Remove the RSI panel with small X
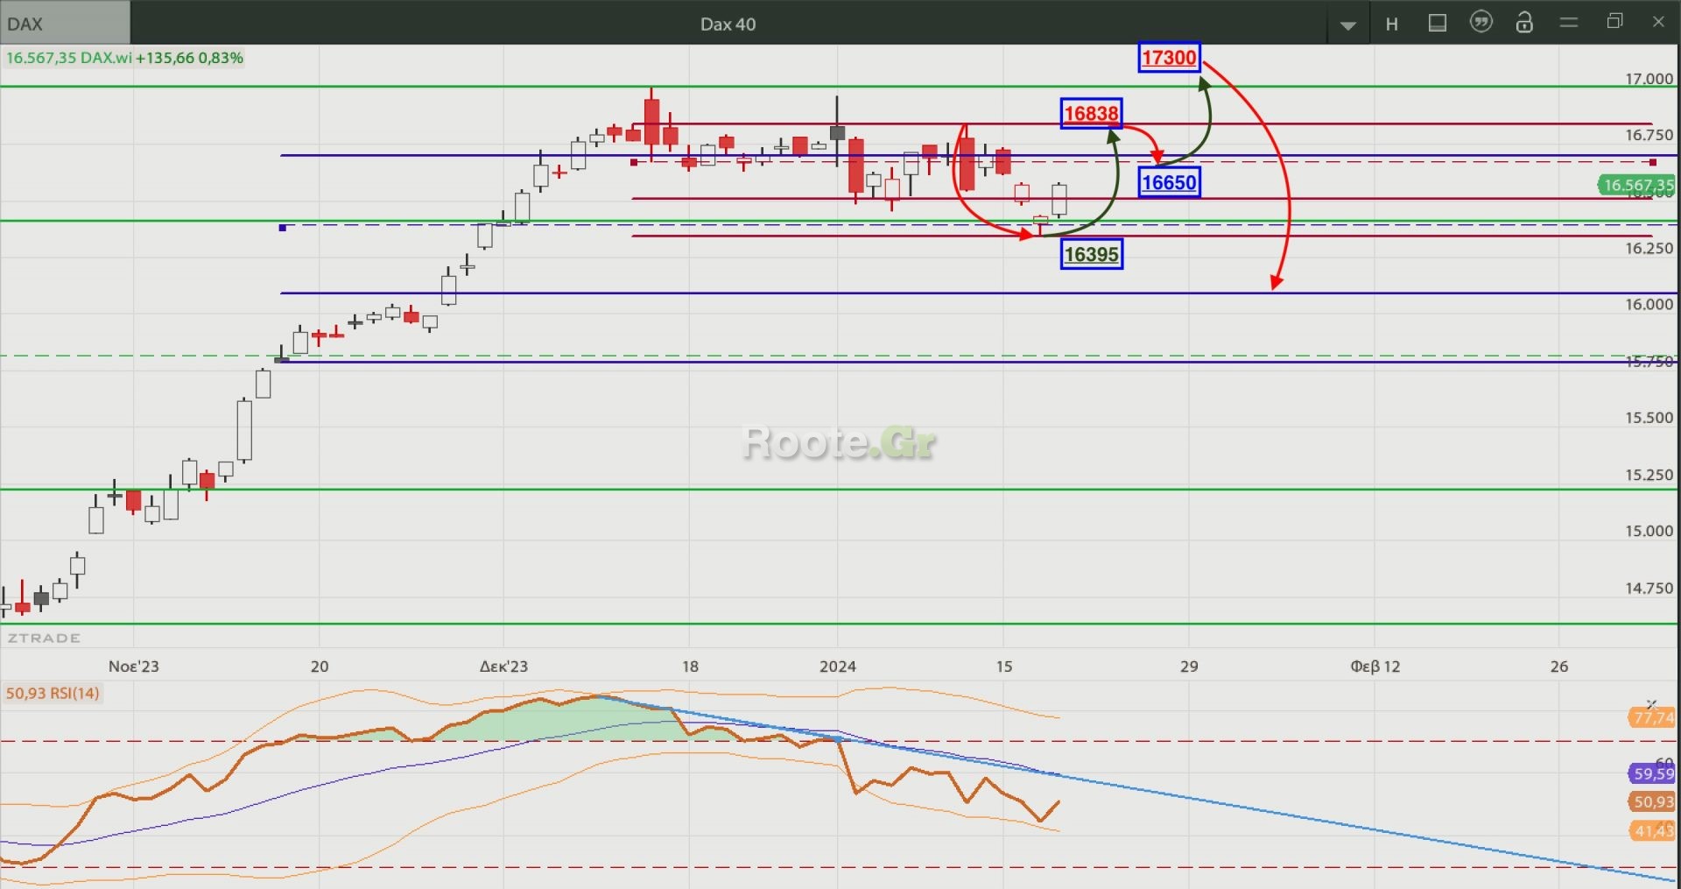This screenshot has height=889, width=1681. pyautogui.click(x=1651, y=704)
